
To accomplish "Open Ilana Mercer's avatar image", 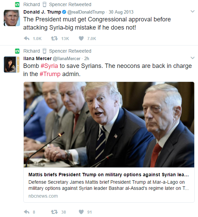I will click(x=12, y=65).
